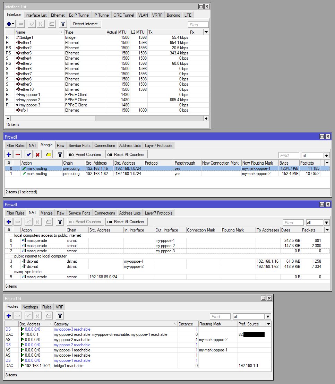335x384 pixels.
Task: Open Route List 'all' filter dropdown
Action: (x=268, y=316)
